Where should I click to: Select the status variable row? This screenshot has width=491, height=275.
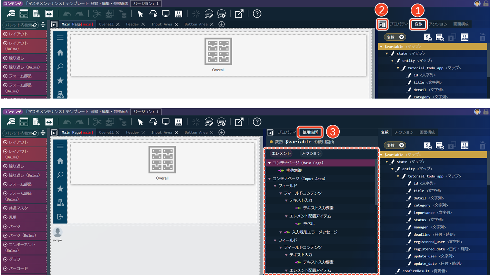pyautogui.click(x=420, y=220)
